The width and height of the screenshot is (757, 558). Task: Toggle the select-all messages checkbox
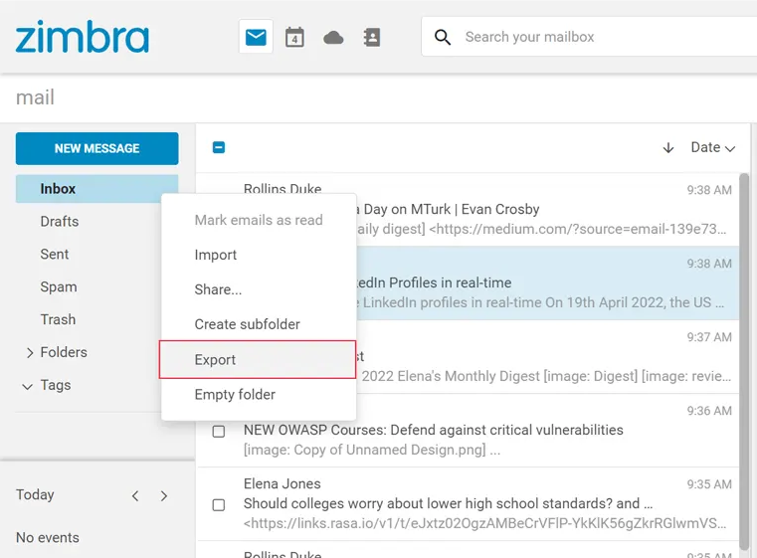pyautogui.click(x=219, y=147)
